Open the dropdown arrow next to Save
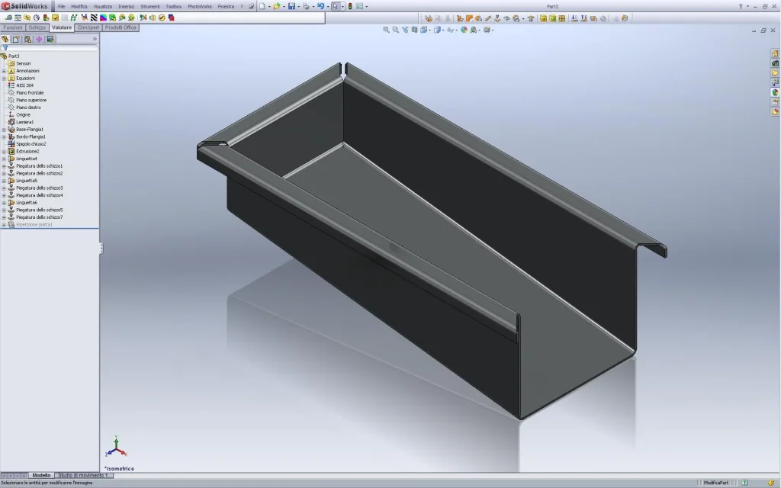 click(x=299, y=6)
